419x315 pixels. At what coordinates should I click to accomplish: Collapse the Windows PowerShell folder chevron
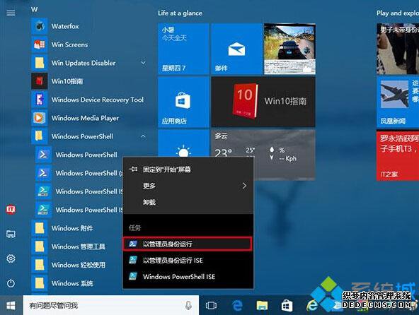point(143,136)
